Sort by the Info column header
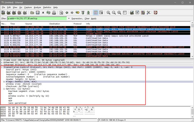The image size is (194, 122). (138, 24)
